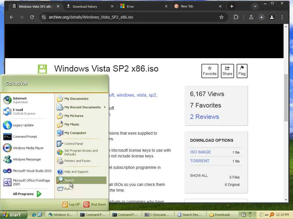The height and width of the screenshot is (219, 293).
Task: Click Internet Explorer quick launch icon
Action: point(34,215)
